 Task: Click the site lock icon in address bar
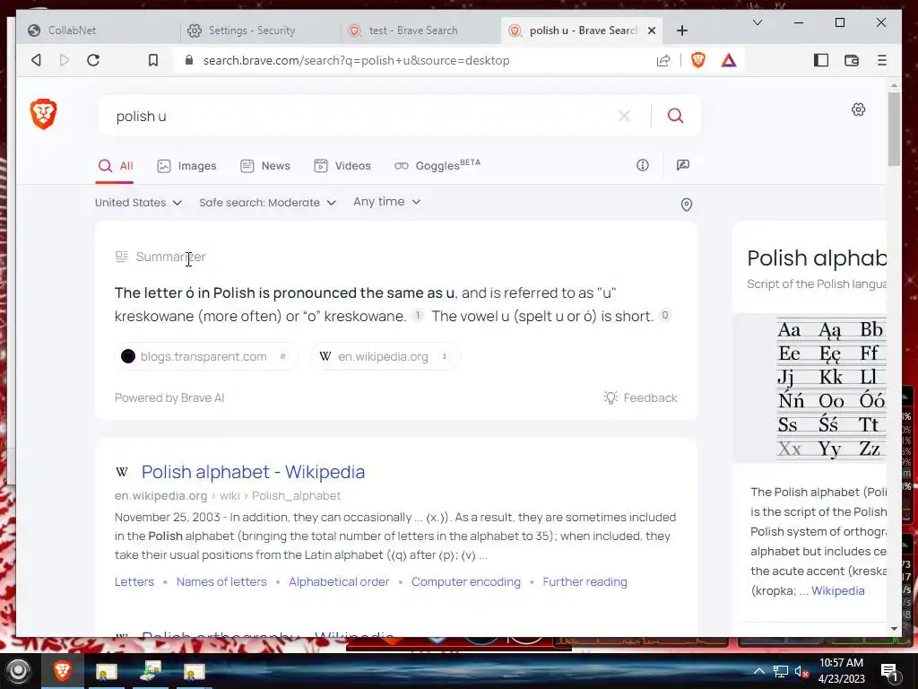tap(188, 60)
